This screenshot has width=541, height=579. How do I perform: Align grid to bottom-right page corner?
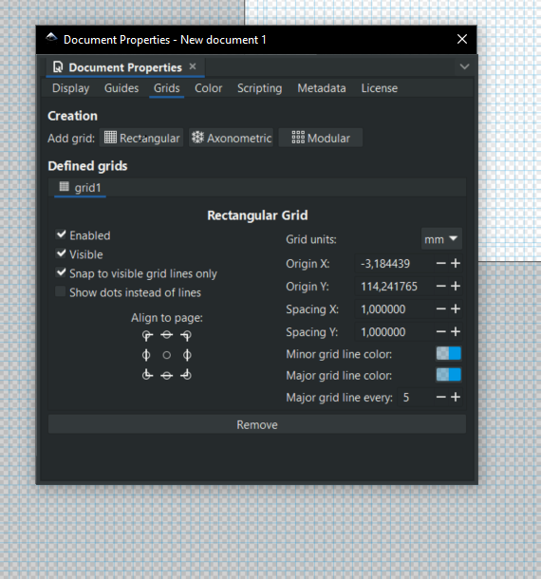pos(186,375)
